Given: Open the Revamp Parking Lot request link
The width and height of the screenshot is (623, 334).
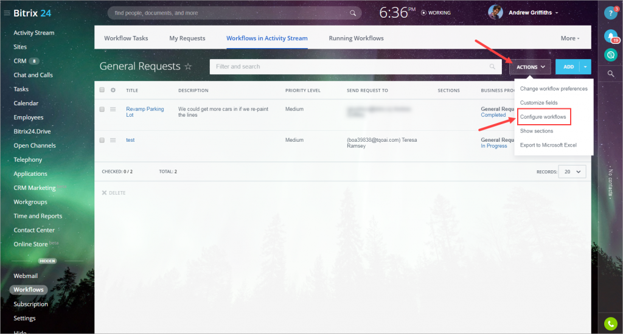Looking at the screenshot, I should point(145,112).
